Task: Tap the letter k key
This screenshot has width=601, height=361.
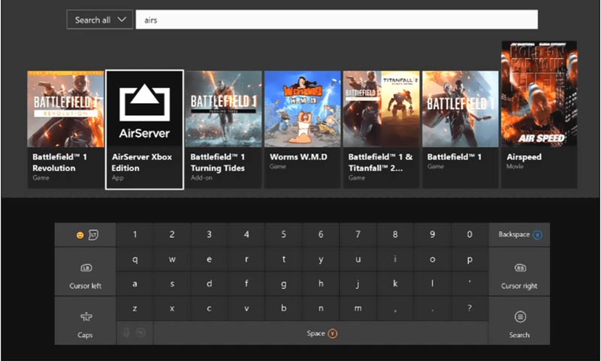Action: click(x=395, y=284)
